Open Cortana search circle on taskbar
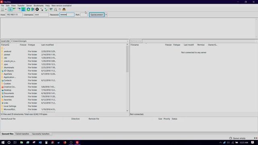 pos(9,143)
